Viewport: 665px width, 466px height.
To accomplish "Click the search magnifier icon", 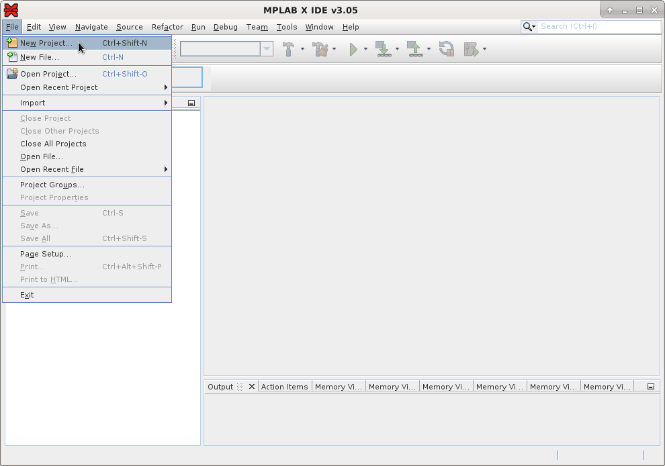I will [528, 27].
